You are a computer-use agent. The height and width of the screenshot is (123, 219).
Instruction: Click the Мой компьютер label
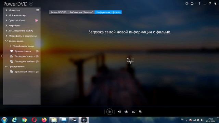[x=17, y=15]
